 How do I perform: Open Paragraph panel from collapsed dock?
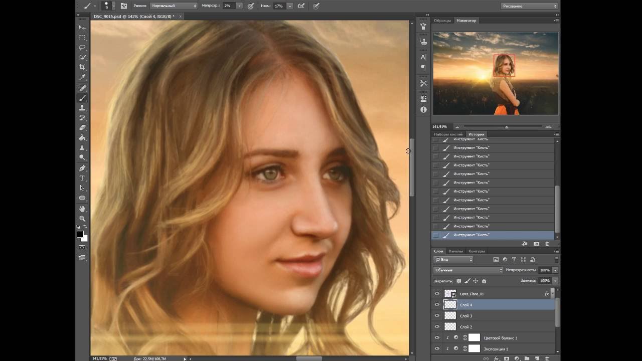tap(423, 68)
